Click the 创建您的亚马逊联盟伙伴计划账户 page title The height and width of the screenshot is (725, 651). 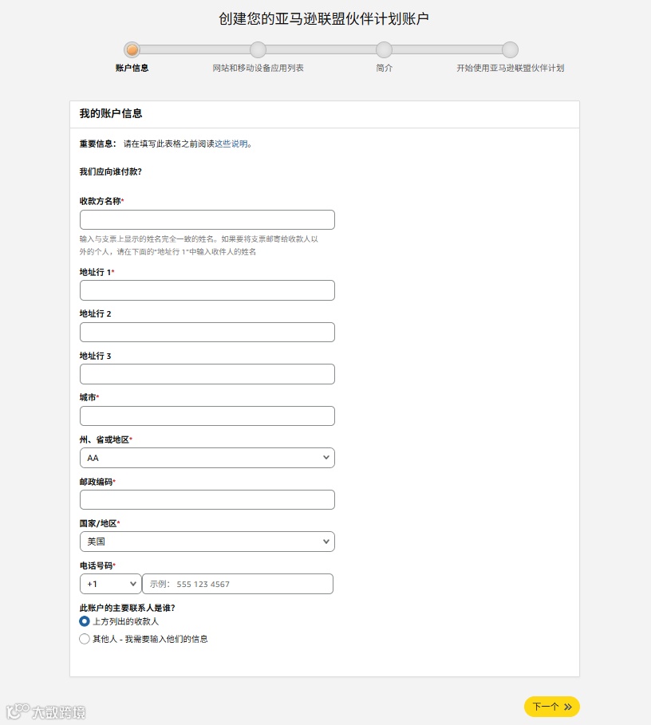324,19
